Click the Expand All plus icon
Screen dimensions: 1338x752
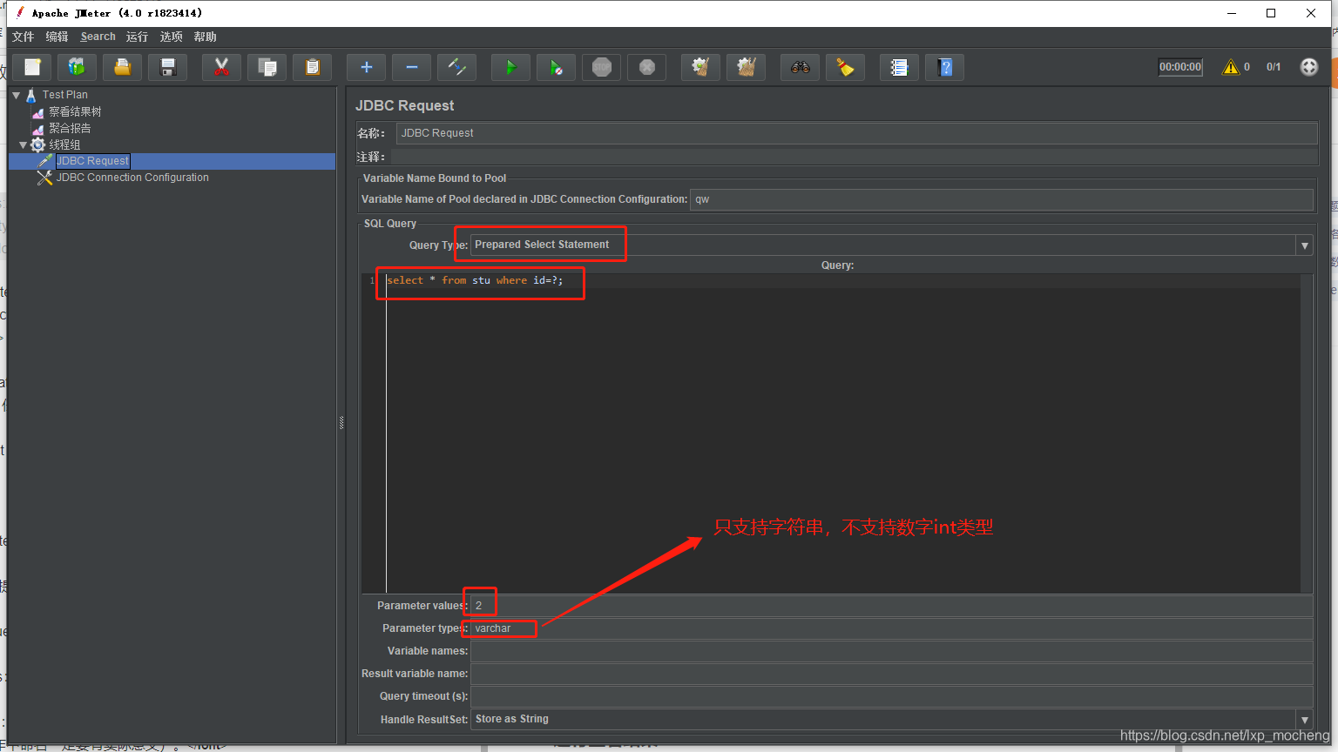tap(367, 67)
